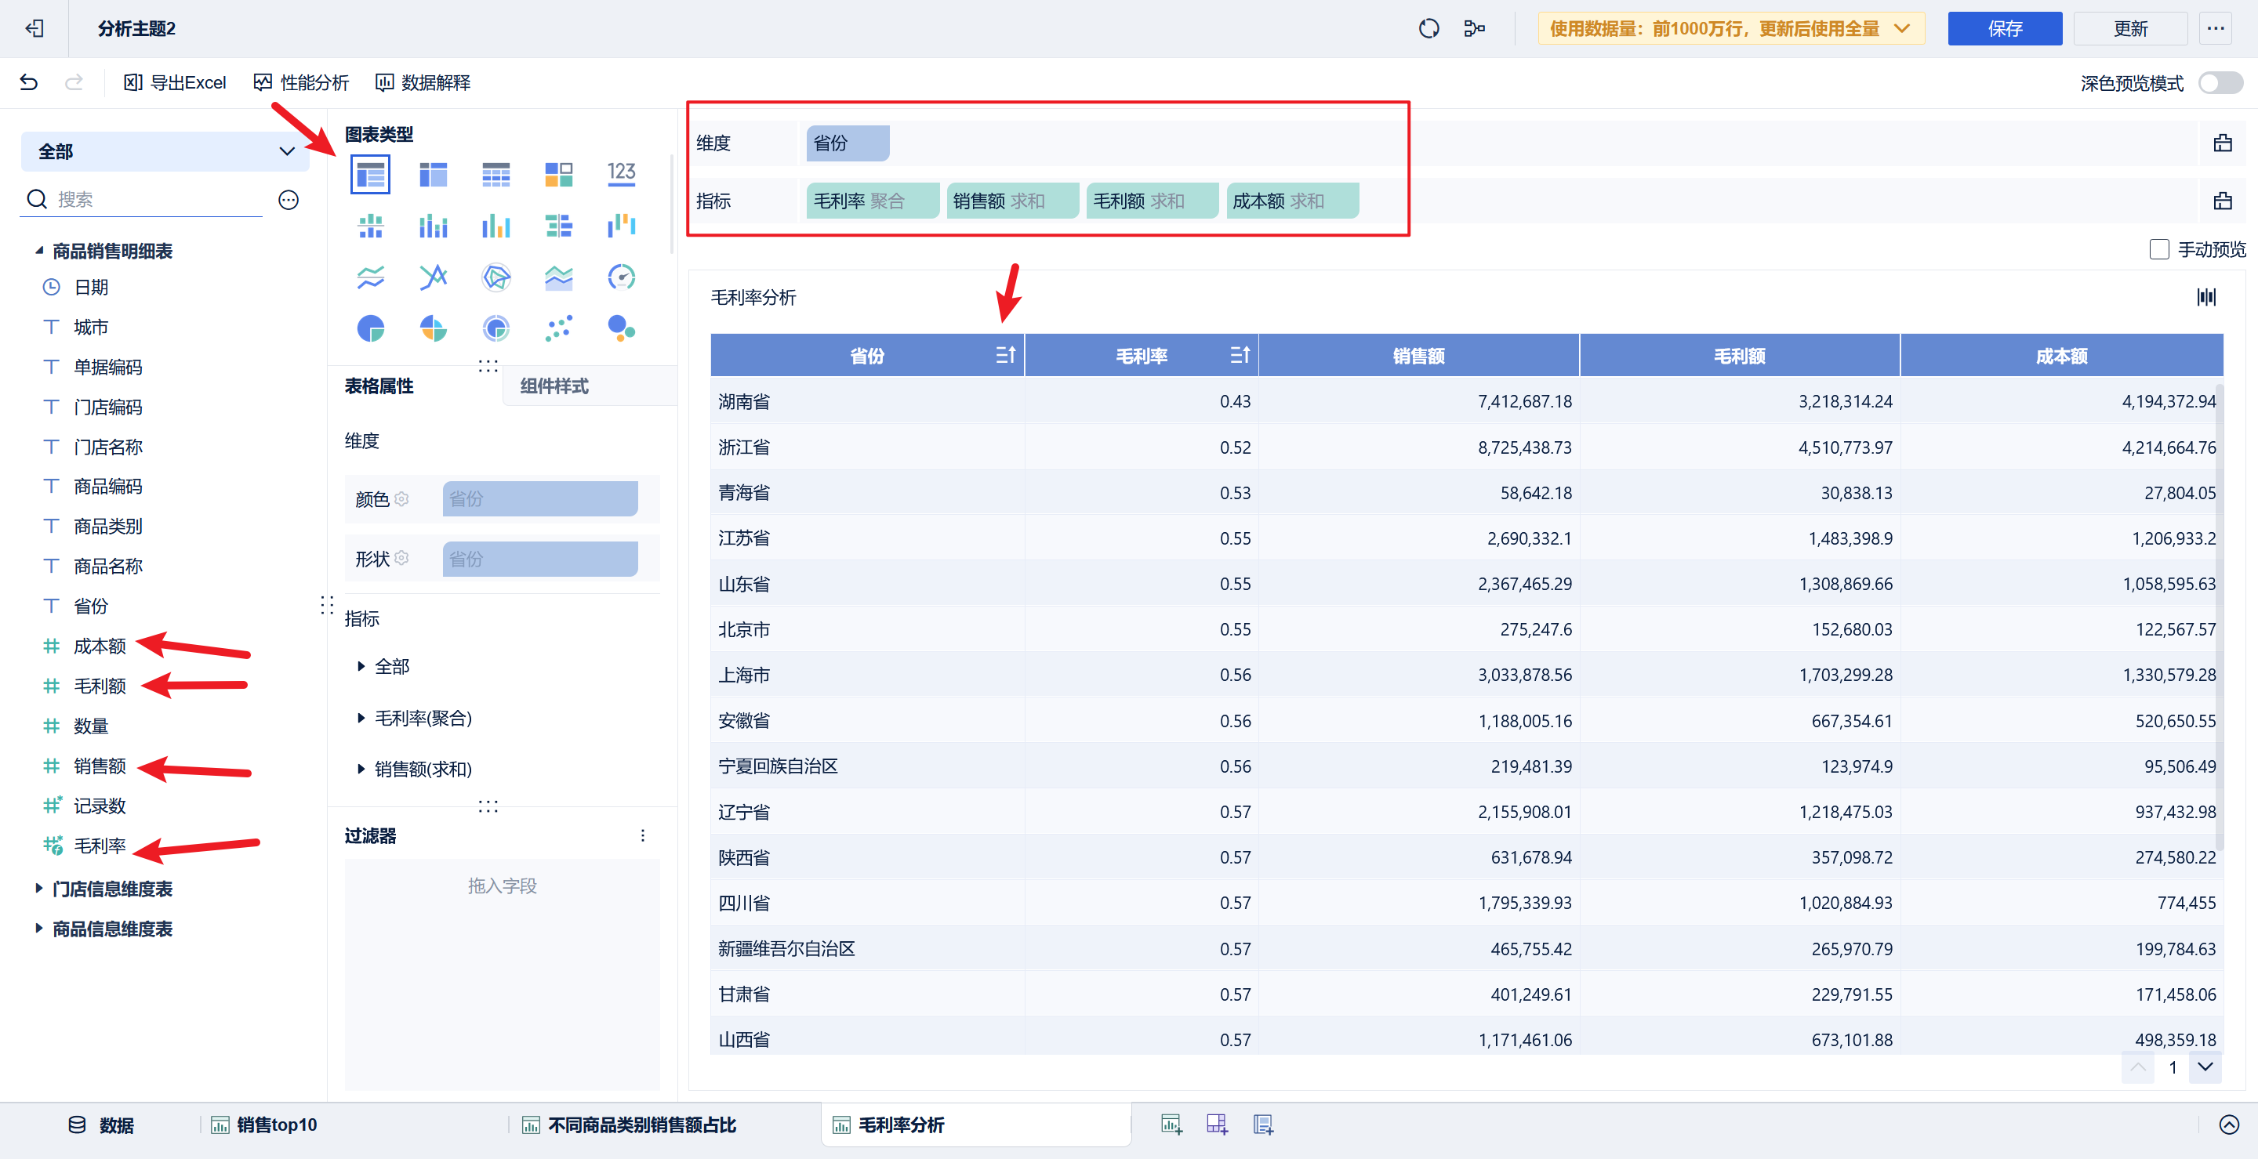
Task: Select the scatter plot chart type
Action: [558, 328]
